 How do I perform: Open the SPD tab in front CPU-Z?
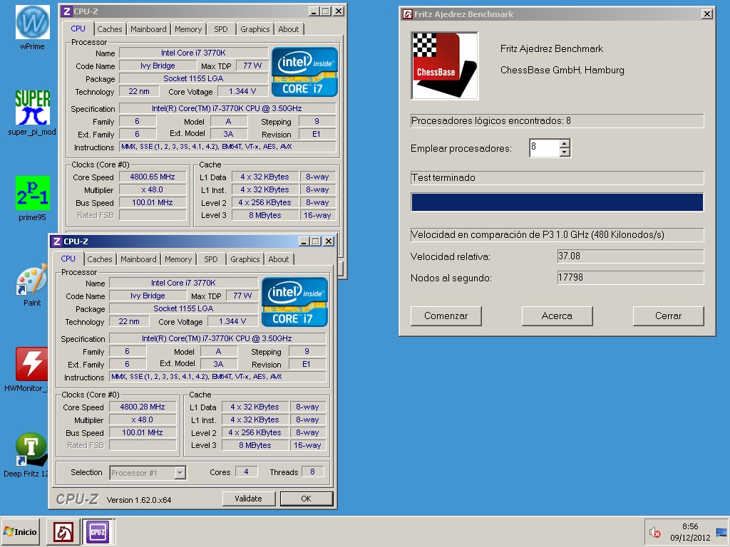point(211,259)
